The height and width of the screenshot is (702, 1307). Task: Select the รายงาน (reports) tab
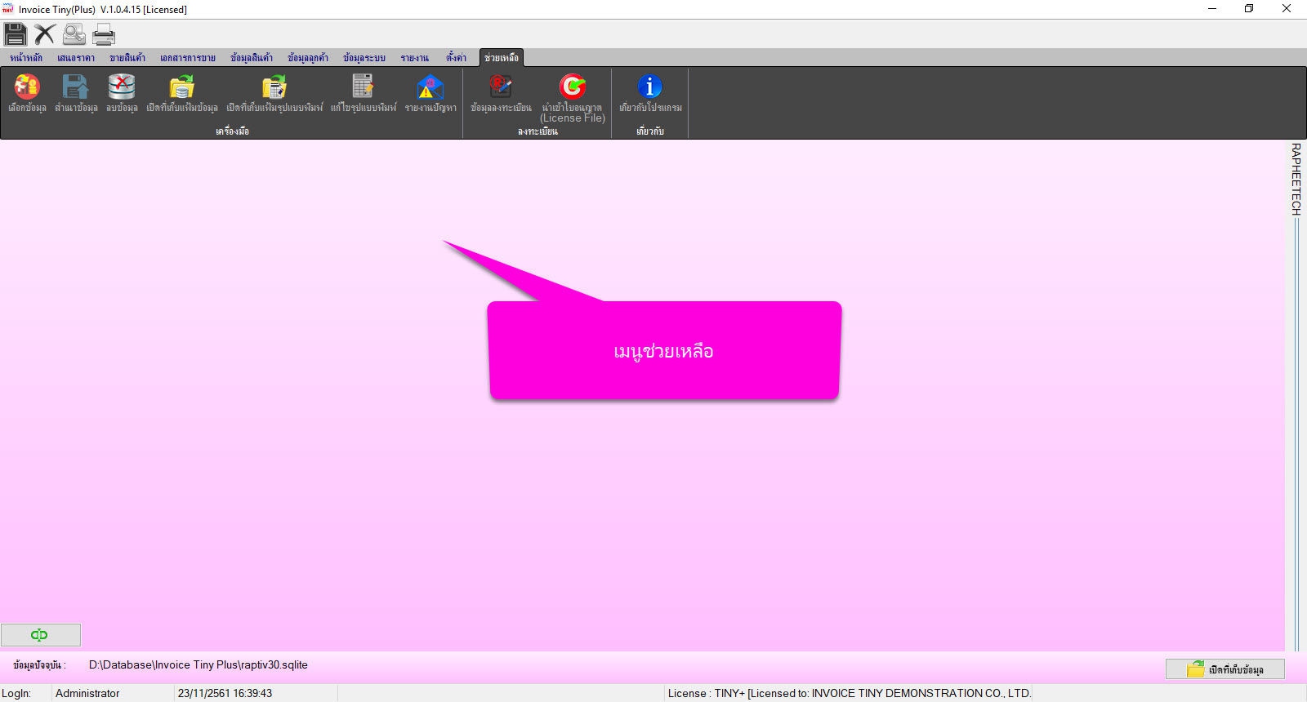[x=414, y=58]
